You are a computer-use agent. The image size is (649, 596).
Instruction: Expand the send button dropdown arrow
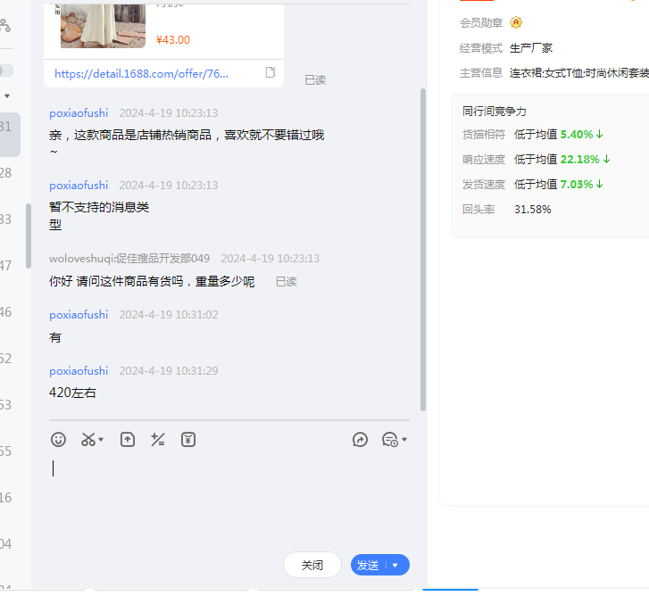click(395, 565)
